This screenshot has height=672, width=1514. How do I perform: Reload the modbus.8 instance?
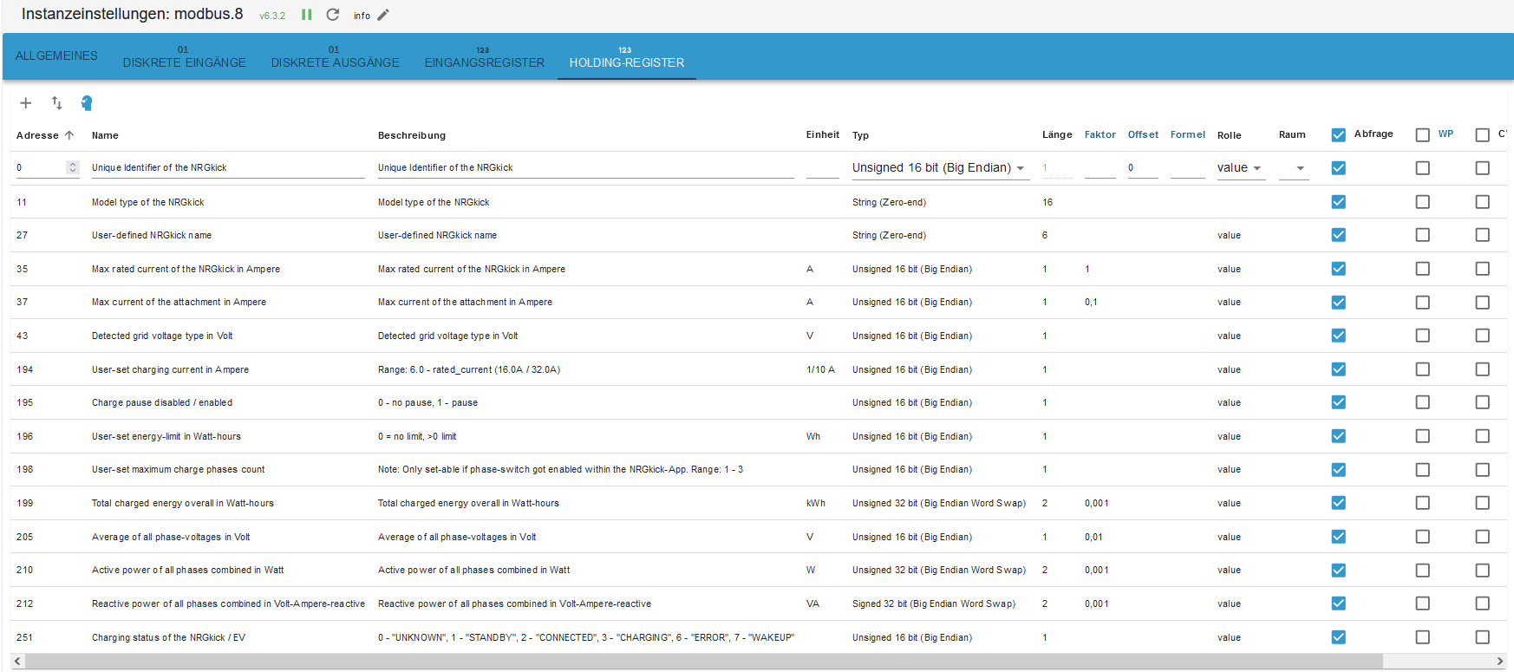pyautogui.click(x=332, y=15)
